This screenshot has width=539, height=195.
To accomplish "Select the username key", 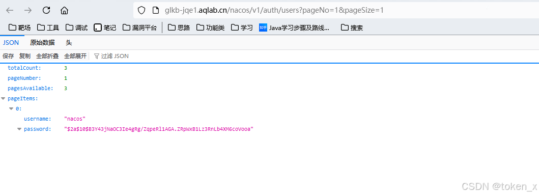I will pos(38,119).
